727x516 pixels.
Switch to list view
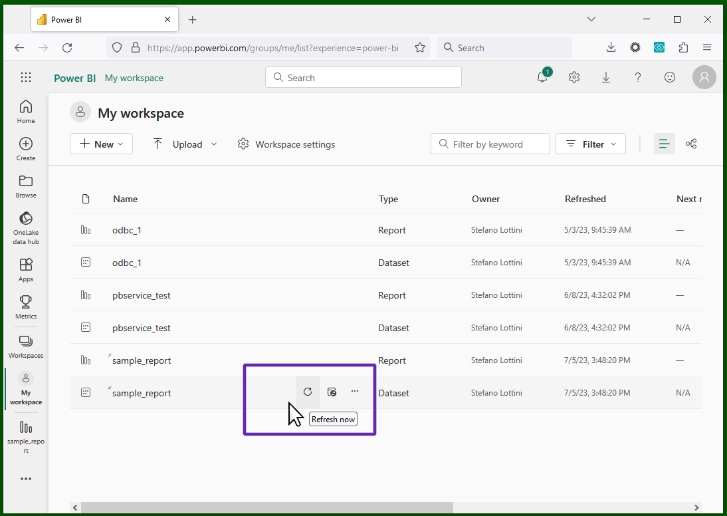[665, 144]
